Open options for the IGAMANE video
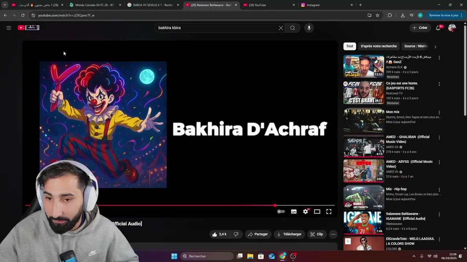Viewport: 467px width, 262px height. tap(439, 215)
